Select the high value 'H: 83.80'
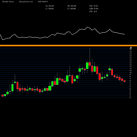 coord(72,6)
